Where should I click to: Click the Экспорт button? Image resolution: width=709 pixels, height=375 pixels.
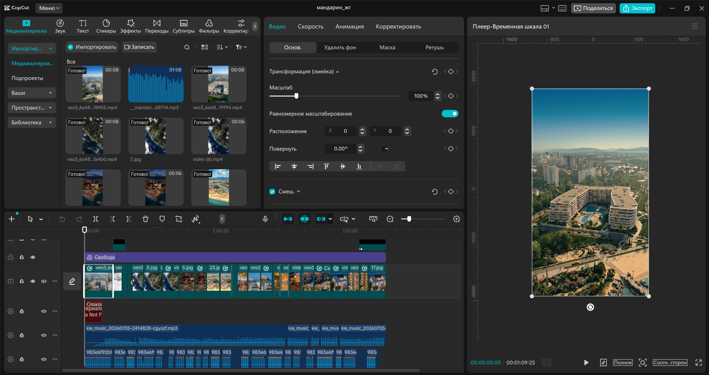tap(637, 8)
